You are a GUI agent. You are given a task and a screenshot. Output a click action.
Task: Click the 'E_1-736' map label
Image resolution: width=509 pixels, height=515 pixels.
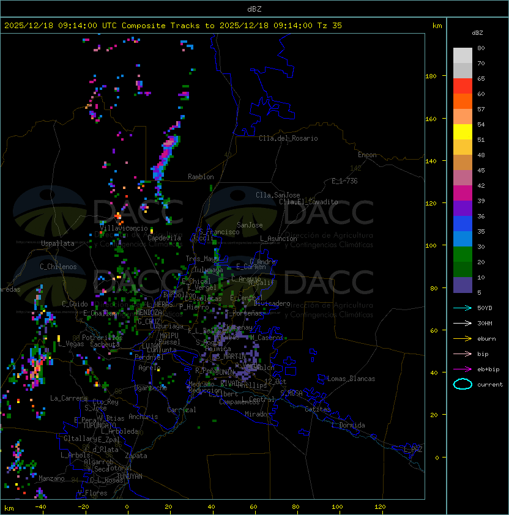[344, 181]
